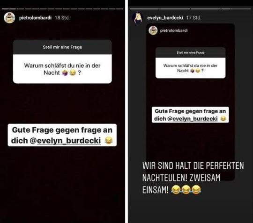Viewport: 253px width, 223px height.
Task: Tap the 'Stell mir eine Frage' header on left
Action: pos(62,47)
